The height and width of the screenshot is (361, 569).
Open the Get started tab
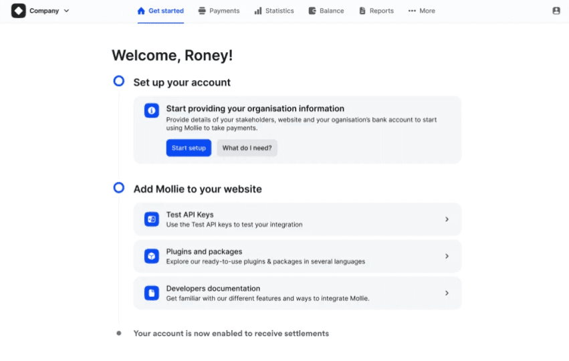click(160, 11)
